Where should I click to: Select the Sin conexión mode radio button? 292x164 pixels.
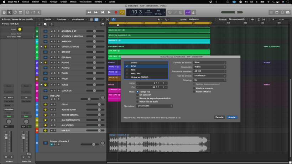[x=137, y=95]
